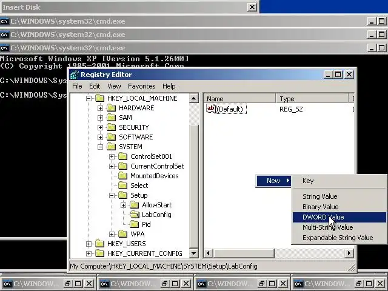Click the Name column header

coord(239,99)
